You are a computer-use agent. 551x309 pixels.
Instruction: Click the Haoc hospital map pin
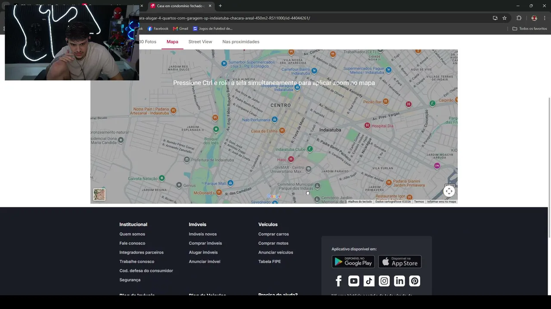tap(291, 159)
